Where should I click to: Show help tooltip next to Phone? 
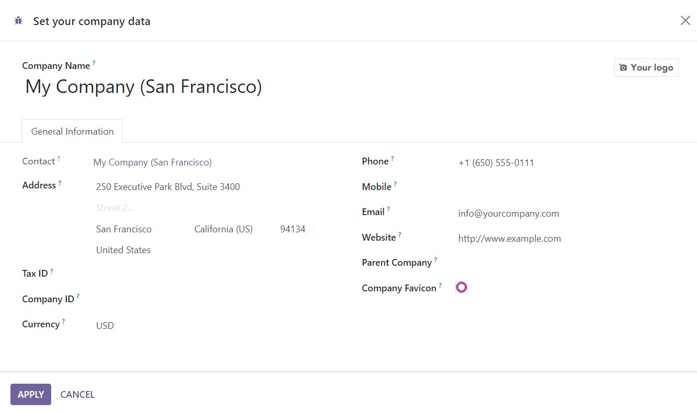(x=392, y=158)
